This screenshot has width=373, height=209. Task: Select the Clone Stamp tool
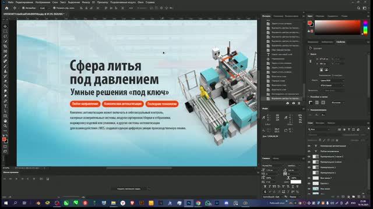coord(5,71)
